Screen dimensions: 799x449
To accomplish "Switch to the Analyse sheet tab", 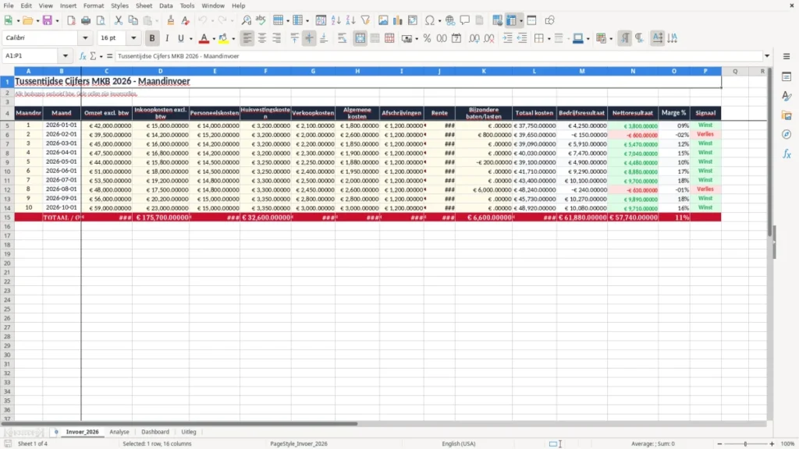I will coord(119,432).
